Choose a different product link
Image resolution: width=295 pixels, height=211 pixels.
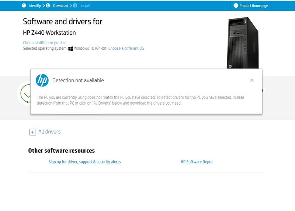coord(45,43)
